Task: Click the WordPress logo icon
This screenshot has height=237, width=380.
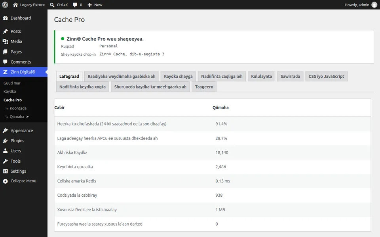Action: [5, 5]
